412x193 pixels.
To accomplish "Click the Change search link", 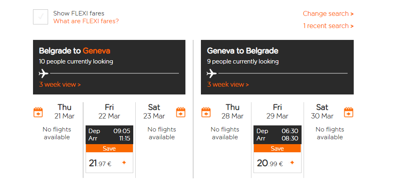I will click(328, 14).
